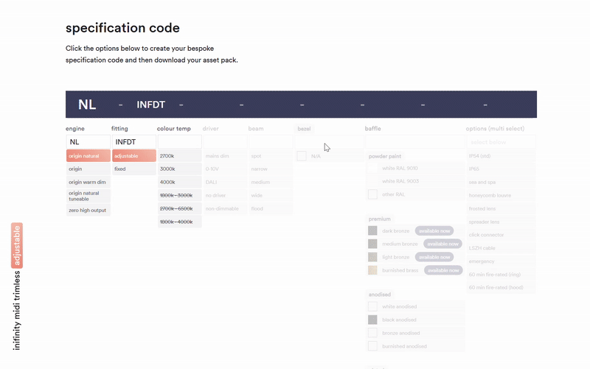590x369 pixels.
Task: Select medium bronze premium swatch
Action: pyautogui.click(x=372, y=244)
